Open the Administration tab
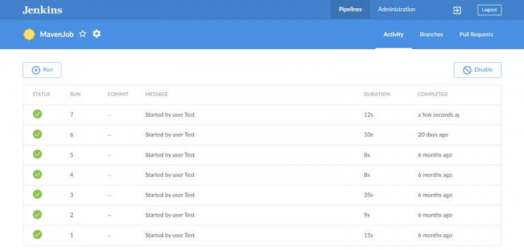The height and width of the screenshot is (250, 524). pos(396,10)
